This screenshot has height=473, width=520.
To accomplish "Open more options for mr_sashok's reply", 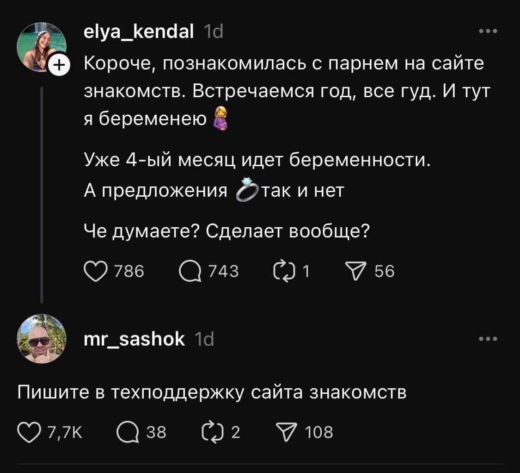I will click(488, 339).
